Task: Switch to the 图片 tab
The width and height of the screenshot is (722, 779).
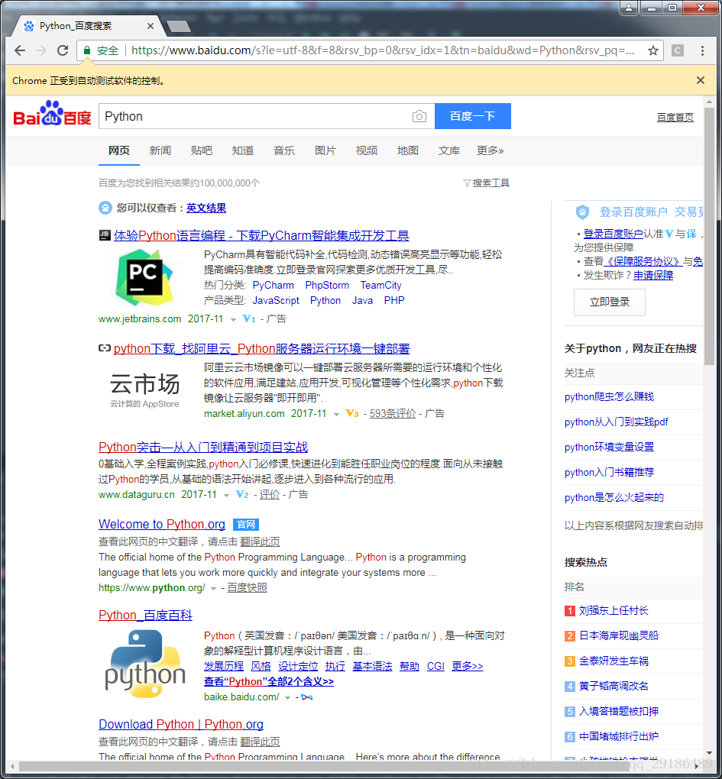Action: click(325, 150)
